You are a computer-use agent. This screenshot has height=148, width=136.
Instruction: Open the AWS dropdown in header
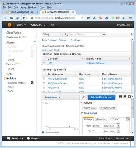click(x=21, y=25)
